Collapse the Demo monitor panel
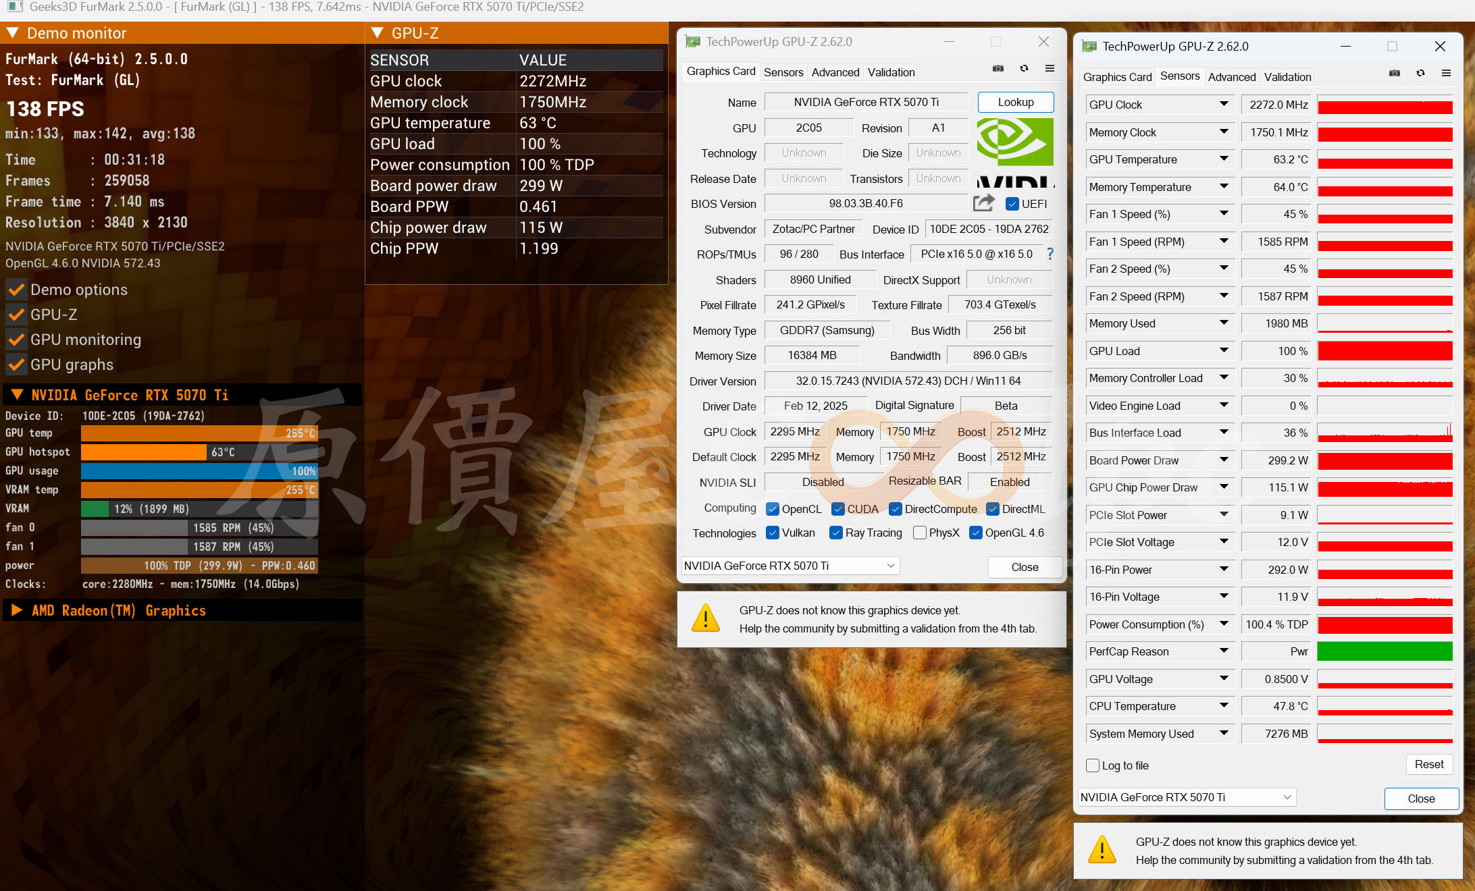This screenshot has height=891, width=1475. [12, 32]
